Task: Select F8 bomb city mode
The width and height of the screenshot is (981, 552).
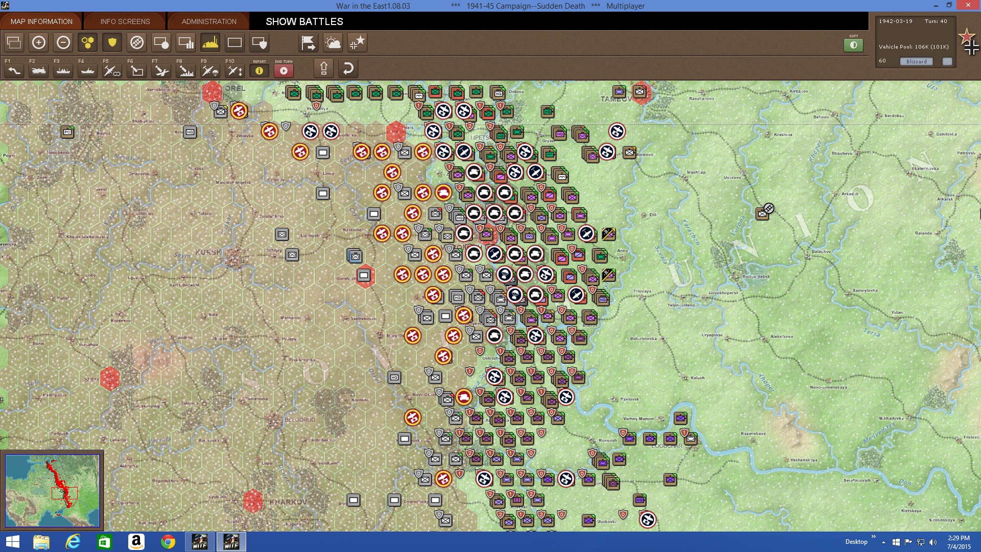Action: click(x=186, y=71)
